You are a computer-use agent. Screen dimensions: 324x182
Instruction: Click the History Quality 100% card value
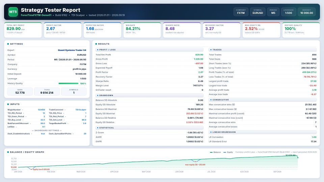point(290,29)
